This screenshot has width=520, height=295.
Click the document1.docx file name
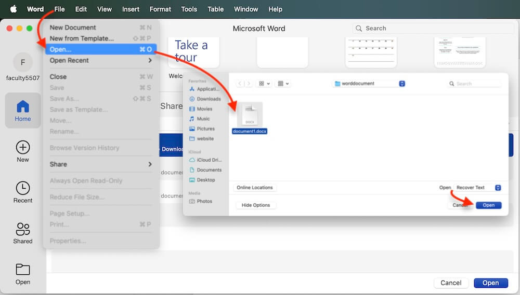point(250,131)
